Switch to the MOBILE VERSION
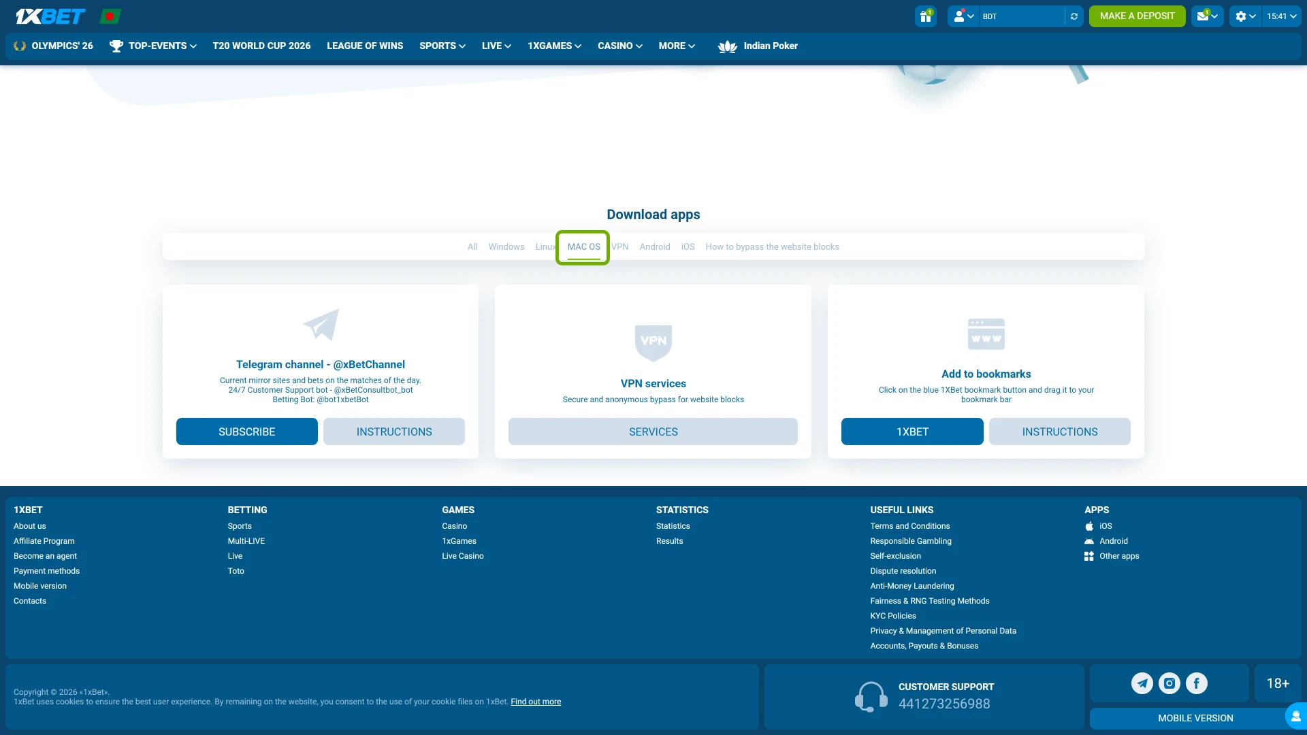1307x735 pixels. click(1195, 718)
